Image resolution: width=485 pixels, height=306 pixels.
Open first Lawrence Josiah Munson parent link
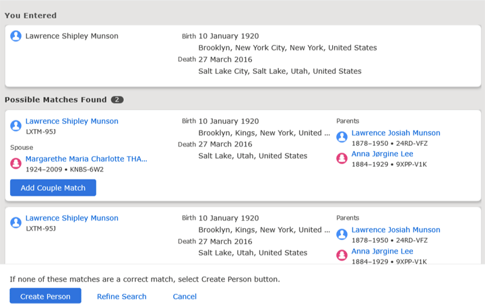[395, 132]
